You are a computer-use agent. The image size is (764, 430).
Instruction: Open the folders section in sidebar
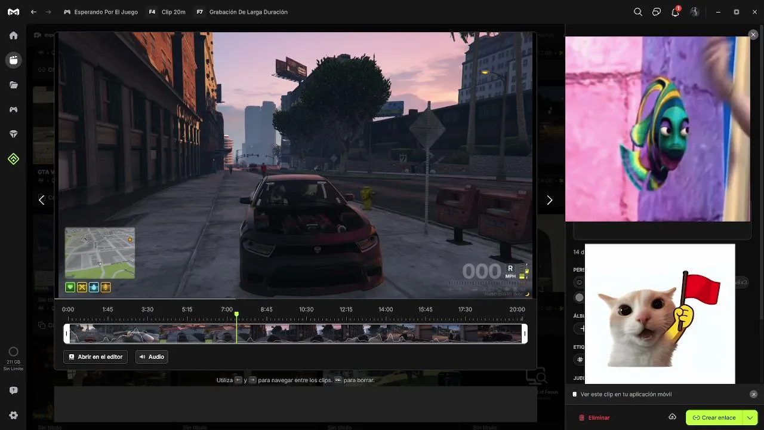tap(13, 85)
